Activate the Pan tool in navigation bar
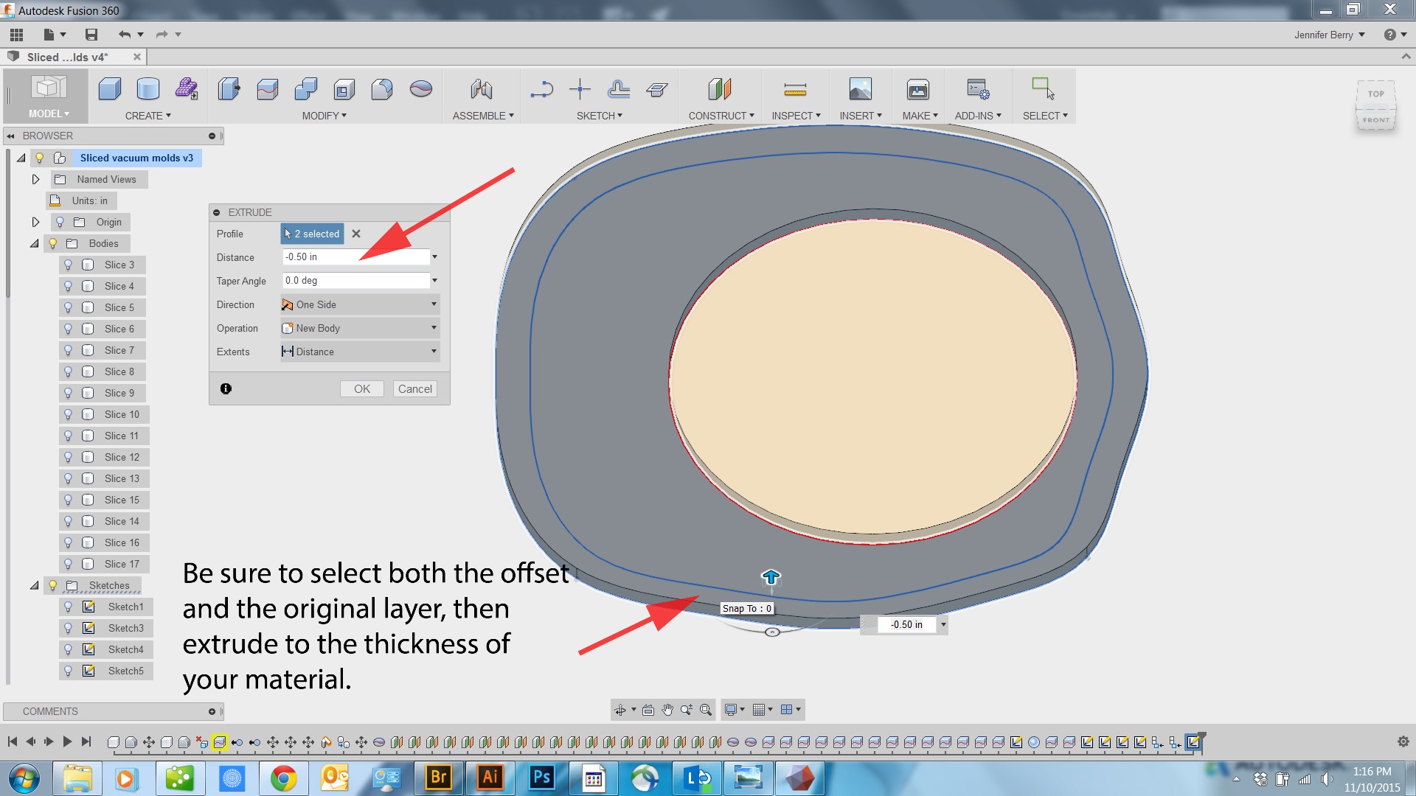Screen dimensions: 1416x796 pyautogui.click(x=668, y=709)
